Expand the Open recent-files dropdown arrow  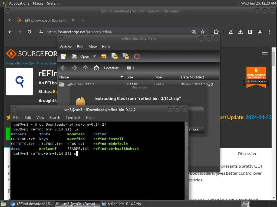[95, 56]
